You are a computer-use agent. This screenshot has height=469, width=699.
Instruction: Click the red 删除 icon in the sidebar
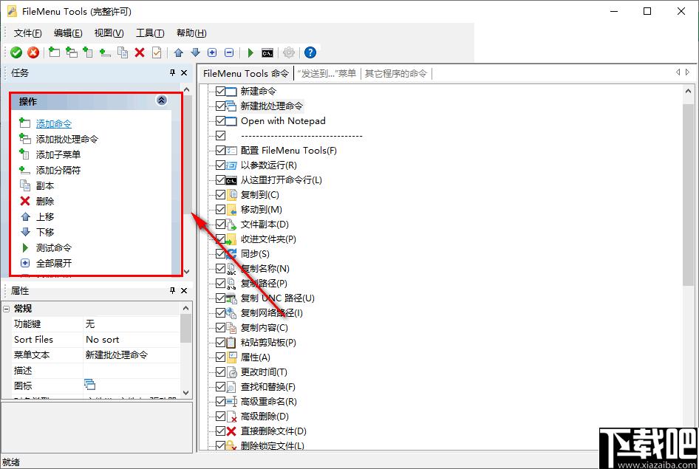click(25, 201)
